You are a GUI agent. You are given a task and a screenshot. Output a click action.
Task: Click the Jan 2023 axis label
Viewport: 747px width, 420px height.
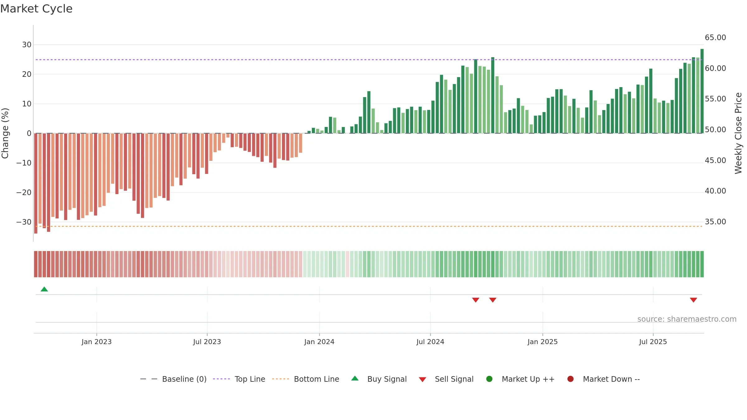point(96,342)
